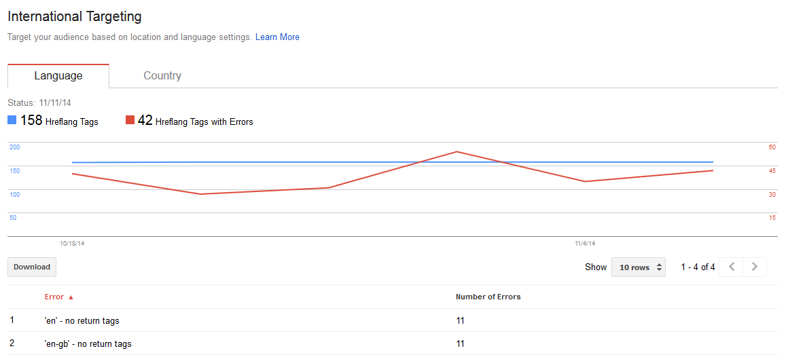Click the blue Hreflang Tags legend square
Viewport: 786px width, 355px height.
12,120
